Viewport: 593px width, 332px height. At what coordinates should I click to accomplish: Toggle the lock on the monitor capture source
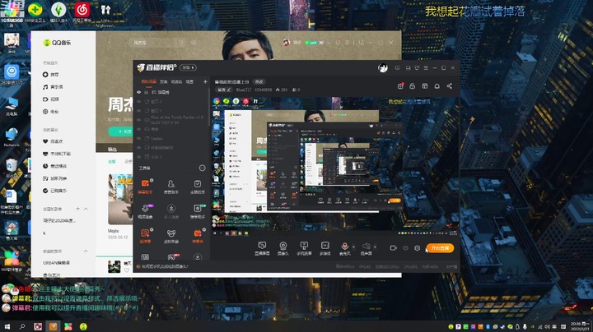point(146,92)
